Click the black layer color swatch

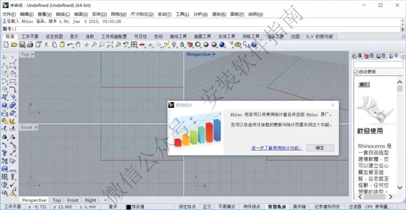[129, 207]
